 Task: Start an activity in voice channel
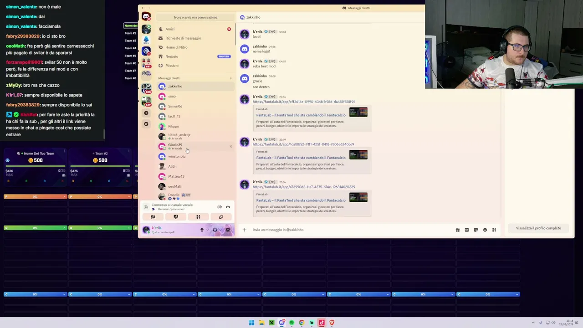(x=198, y=217)
